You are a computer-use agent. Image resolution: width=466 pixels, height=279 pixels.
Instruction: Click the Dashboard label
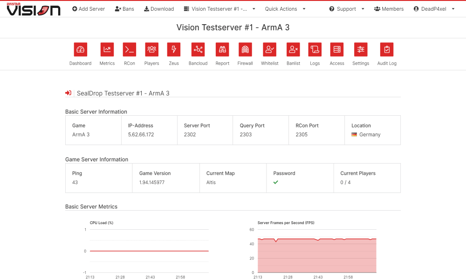click(x=80, y=63)
